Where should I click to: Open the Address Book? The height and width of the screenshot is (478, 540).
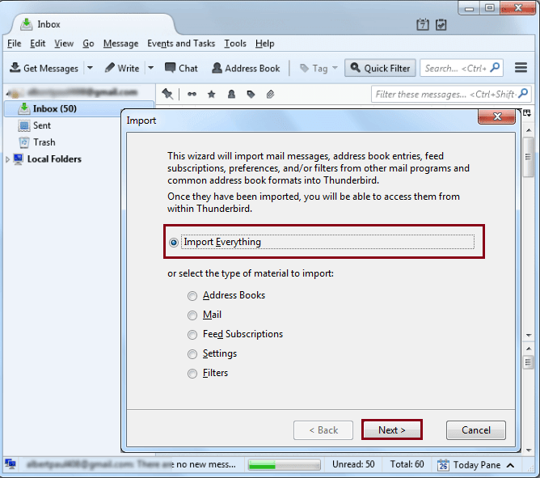tap(246, 68)
